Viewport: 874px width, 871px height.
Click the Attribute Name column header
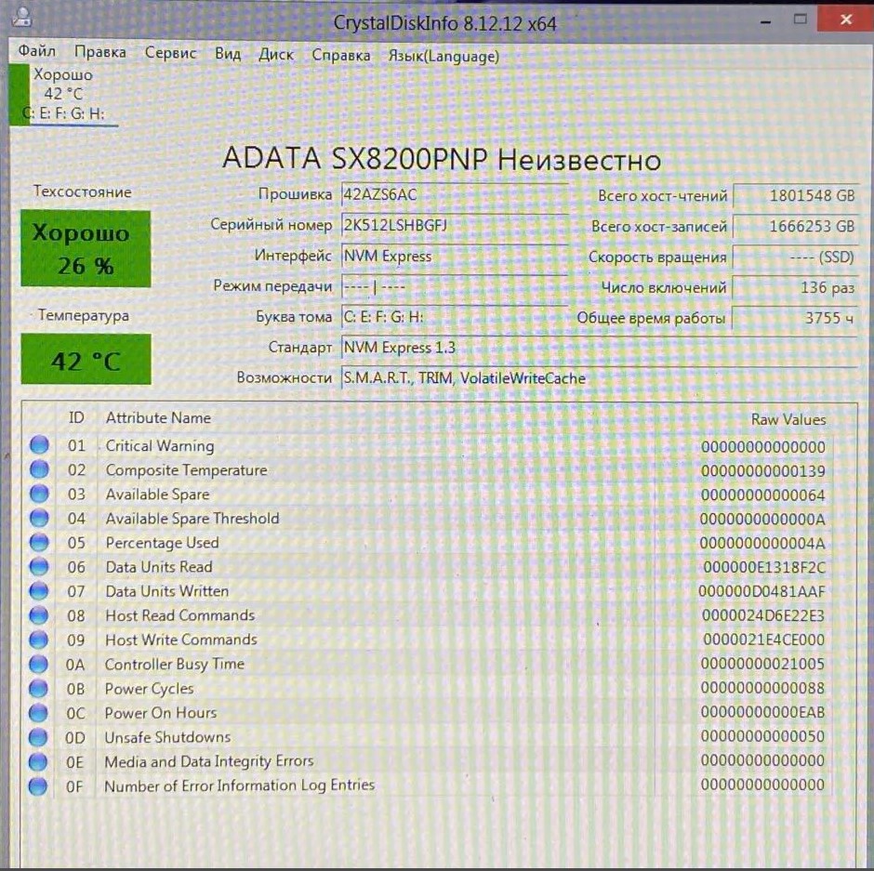point(158,417)
